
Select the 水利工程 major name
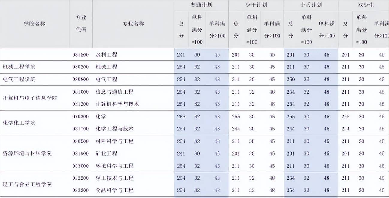[x=106, y=55]
